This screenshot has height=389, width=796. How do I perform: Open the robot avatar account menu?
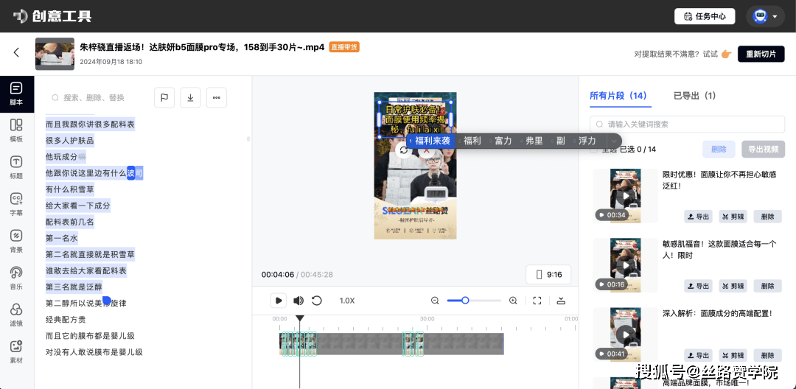[x=765, y=16]
